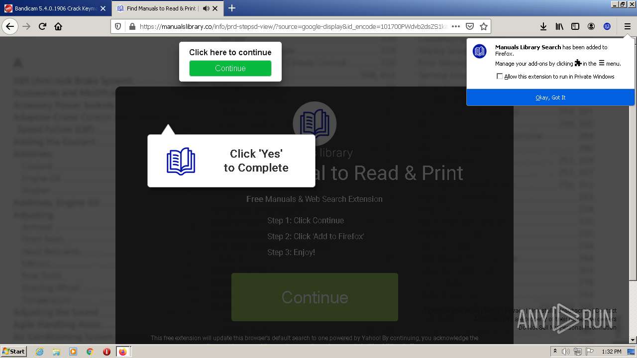Image resolution: width=637 pixels, height=358 pixels.
Task: Open page actions three-dot menu
Action: (456, 26)
